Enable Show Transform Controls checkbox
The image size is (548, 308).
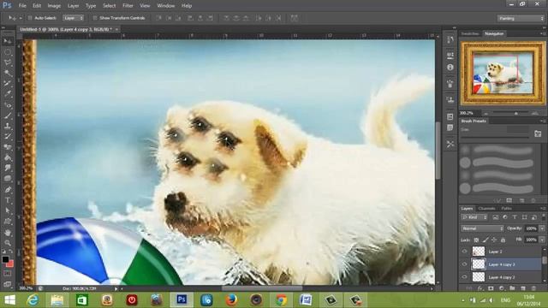point(95,18)
